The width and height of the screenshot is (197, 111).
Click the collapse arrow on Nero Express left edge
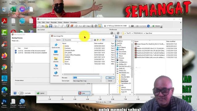(x=12, y=67)
